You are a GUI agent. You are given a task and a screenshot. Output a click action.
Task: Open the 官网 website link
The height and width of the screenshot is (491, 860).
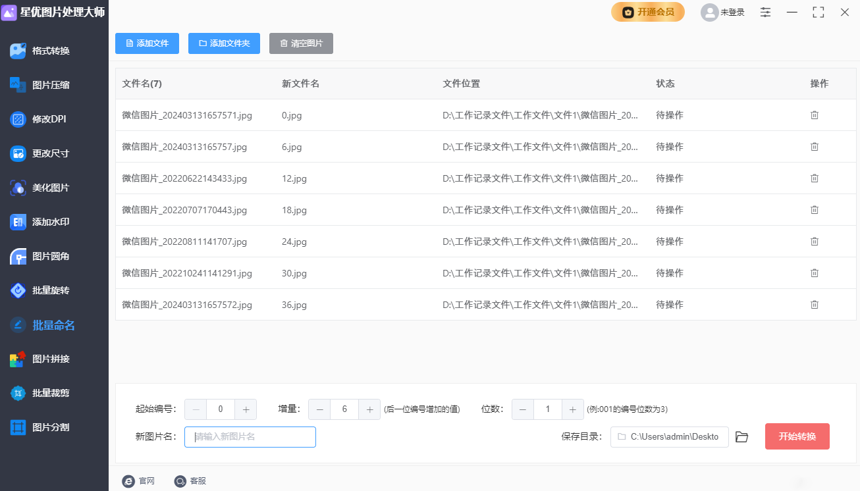138,481
